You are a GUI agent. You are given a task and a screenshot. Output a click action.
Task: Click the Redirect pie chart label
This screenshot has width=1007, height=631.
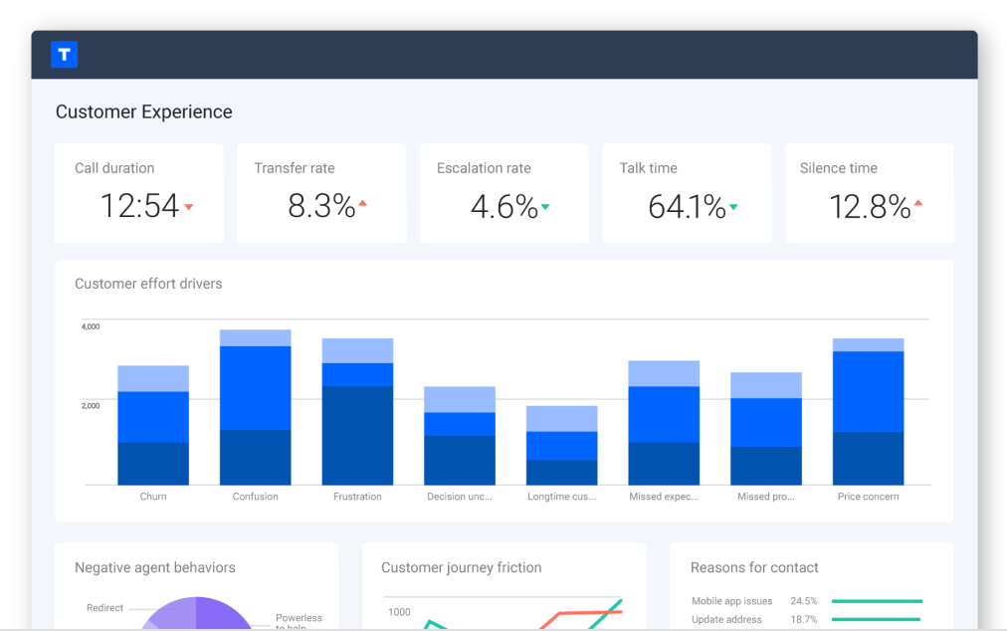pos(104,608)
